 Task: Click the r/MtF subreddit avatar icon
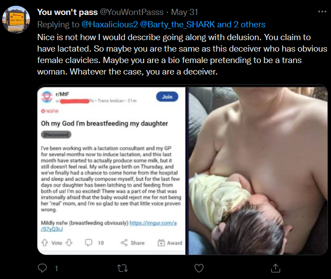pos(47,97)
